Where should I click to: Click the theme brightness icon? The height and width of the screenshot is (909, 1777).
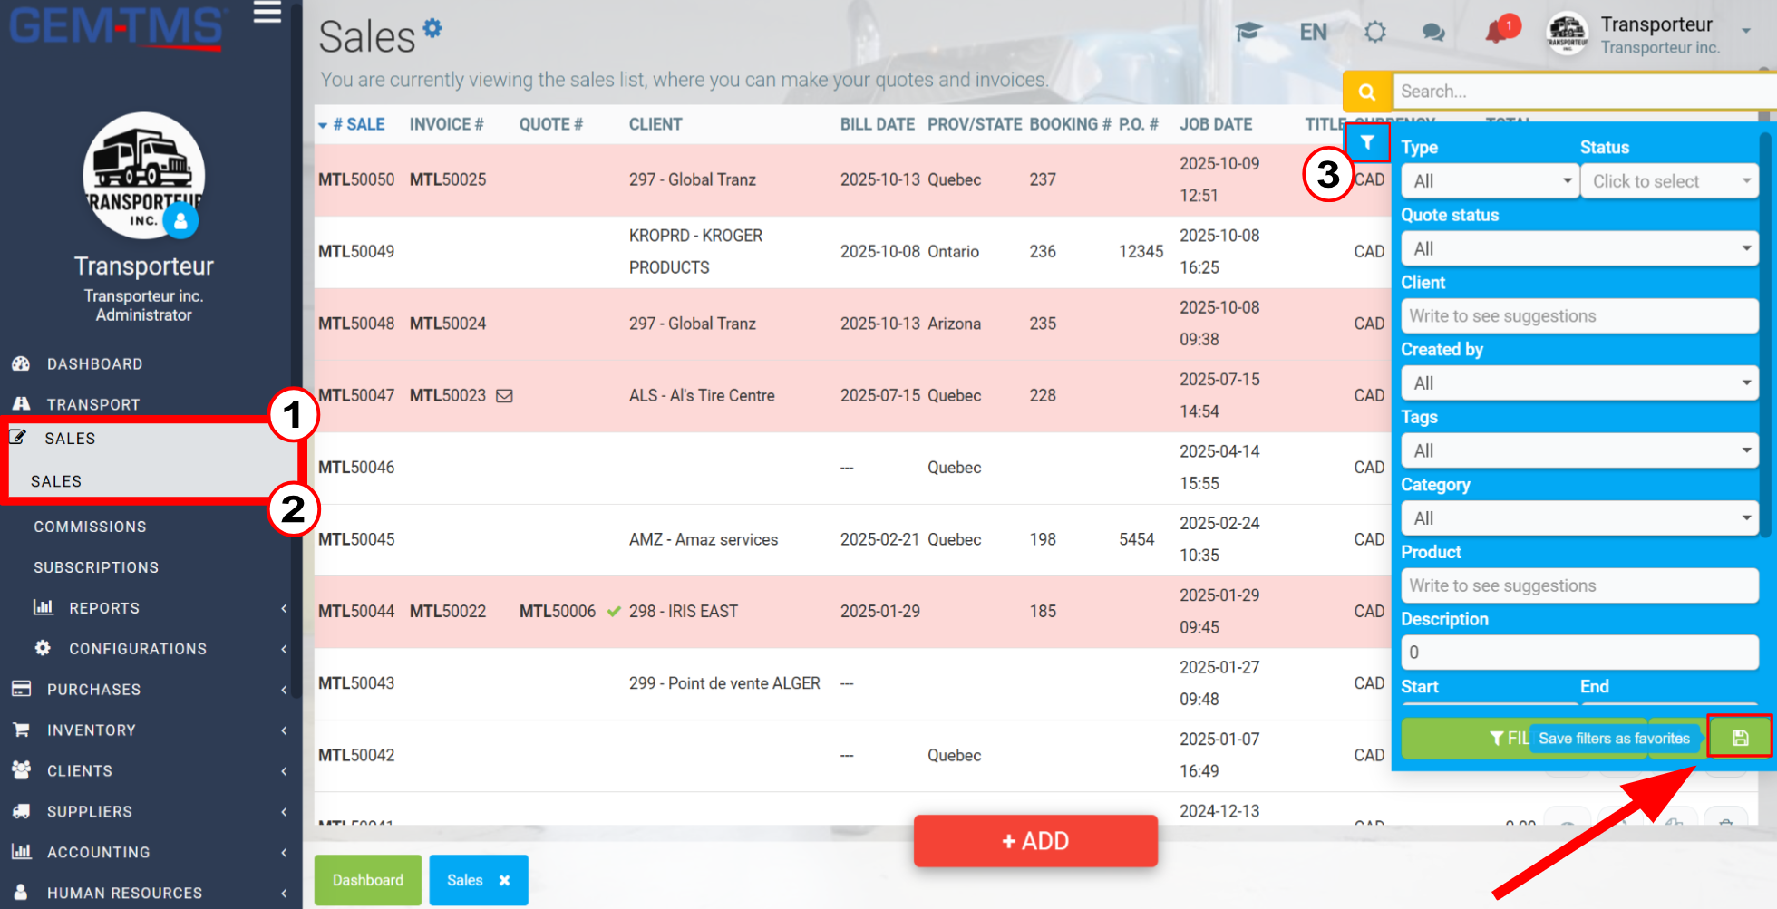click(1375, 33)
